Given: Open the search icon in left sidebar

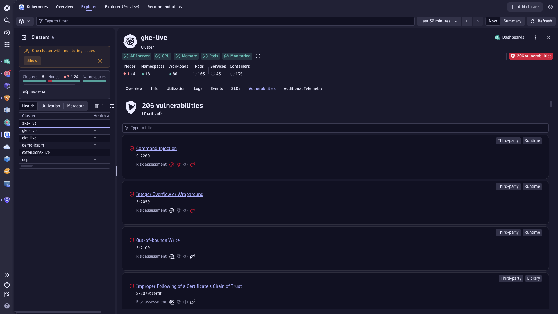Looking at the screenshot, I should click(x=7, y=20).
